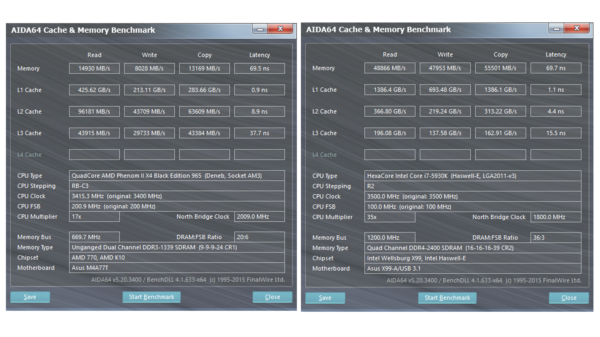Viewport: 600px width, 337px height.
Task: Click CPU Multiplier value 17x
Action: point(94,217)
